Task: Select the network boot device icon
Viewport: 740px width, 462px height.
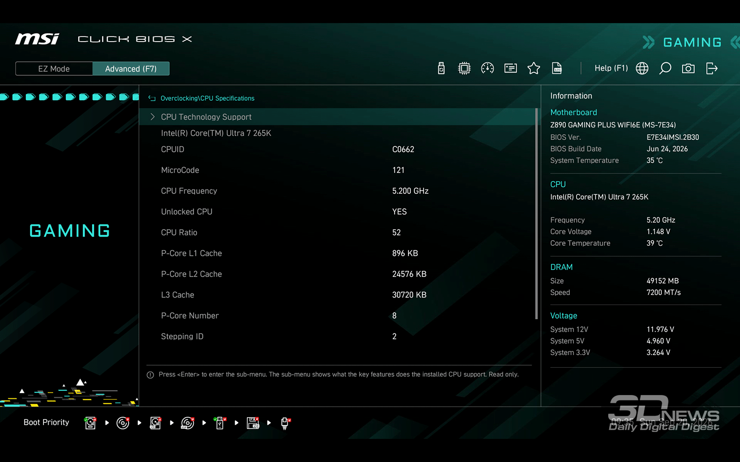Action: (x=285, y=423)
